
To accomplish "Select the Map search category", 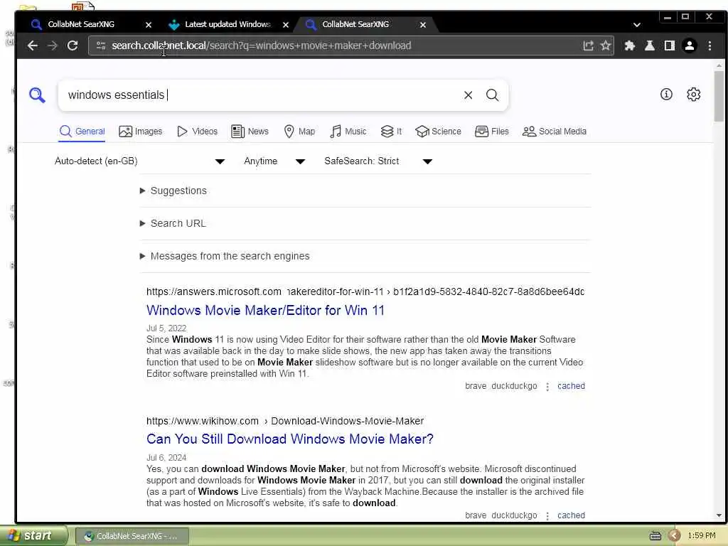I will point(299,132).
